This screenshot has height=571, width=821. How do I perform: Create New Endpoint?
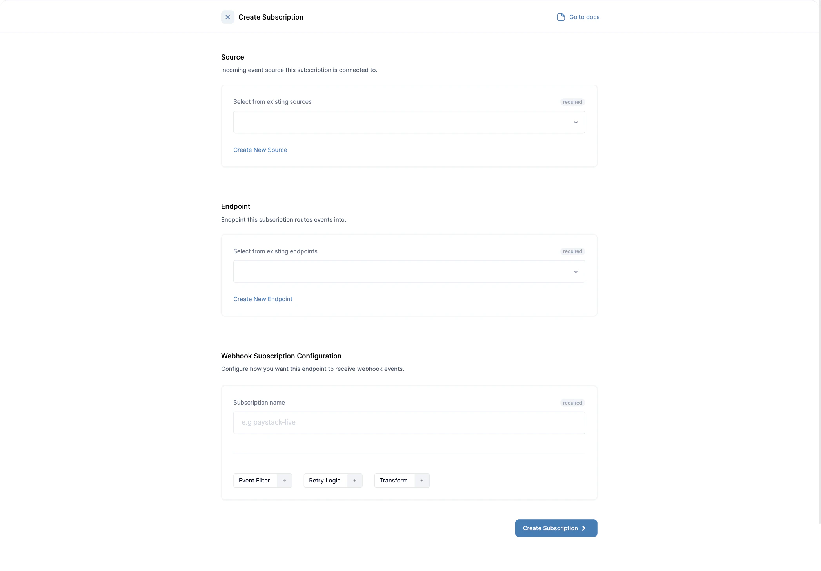tap(263, 299)
